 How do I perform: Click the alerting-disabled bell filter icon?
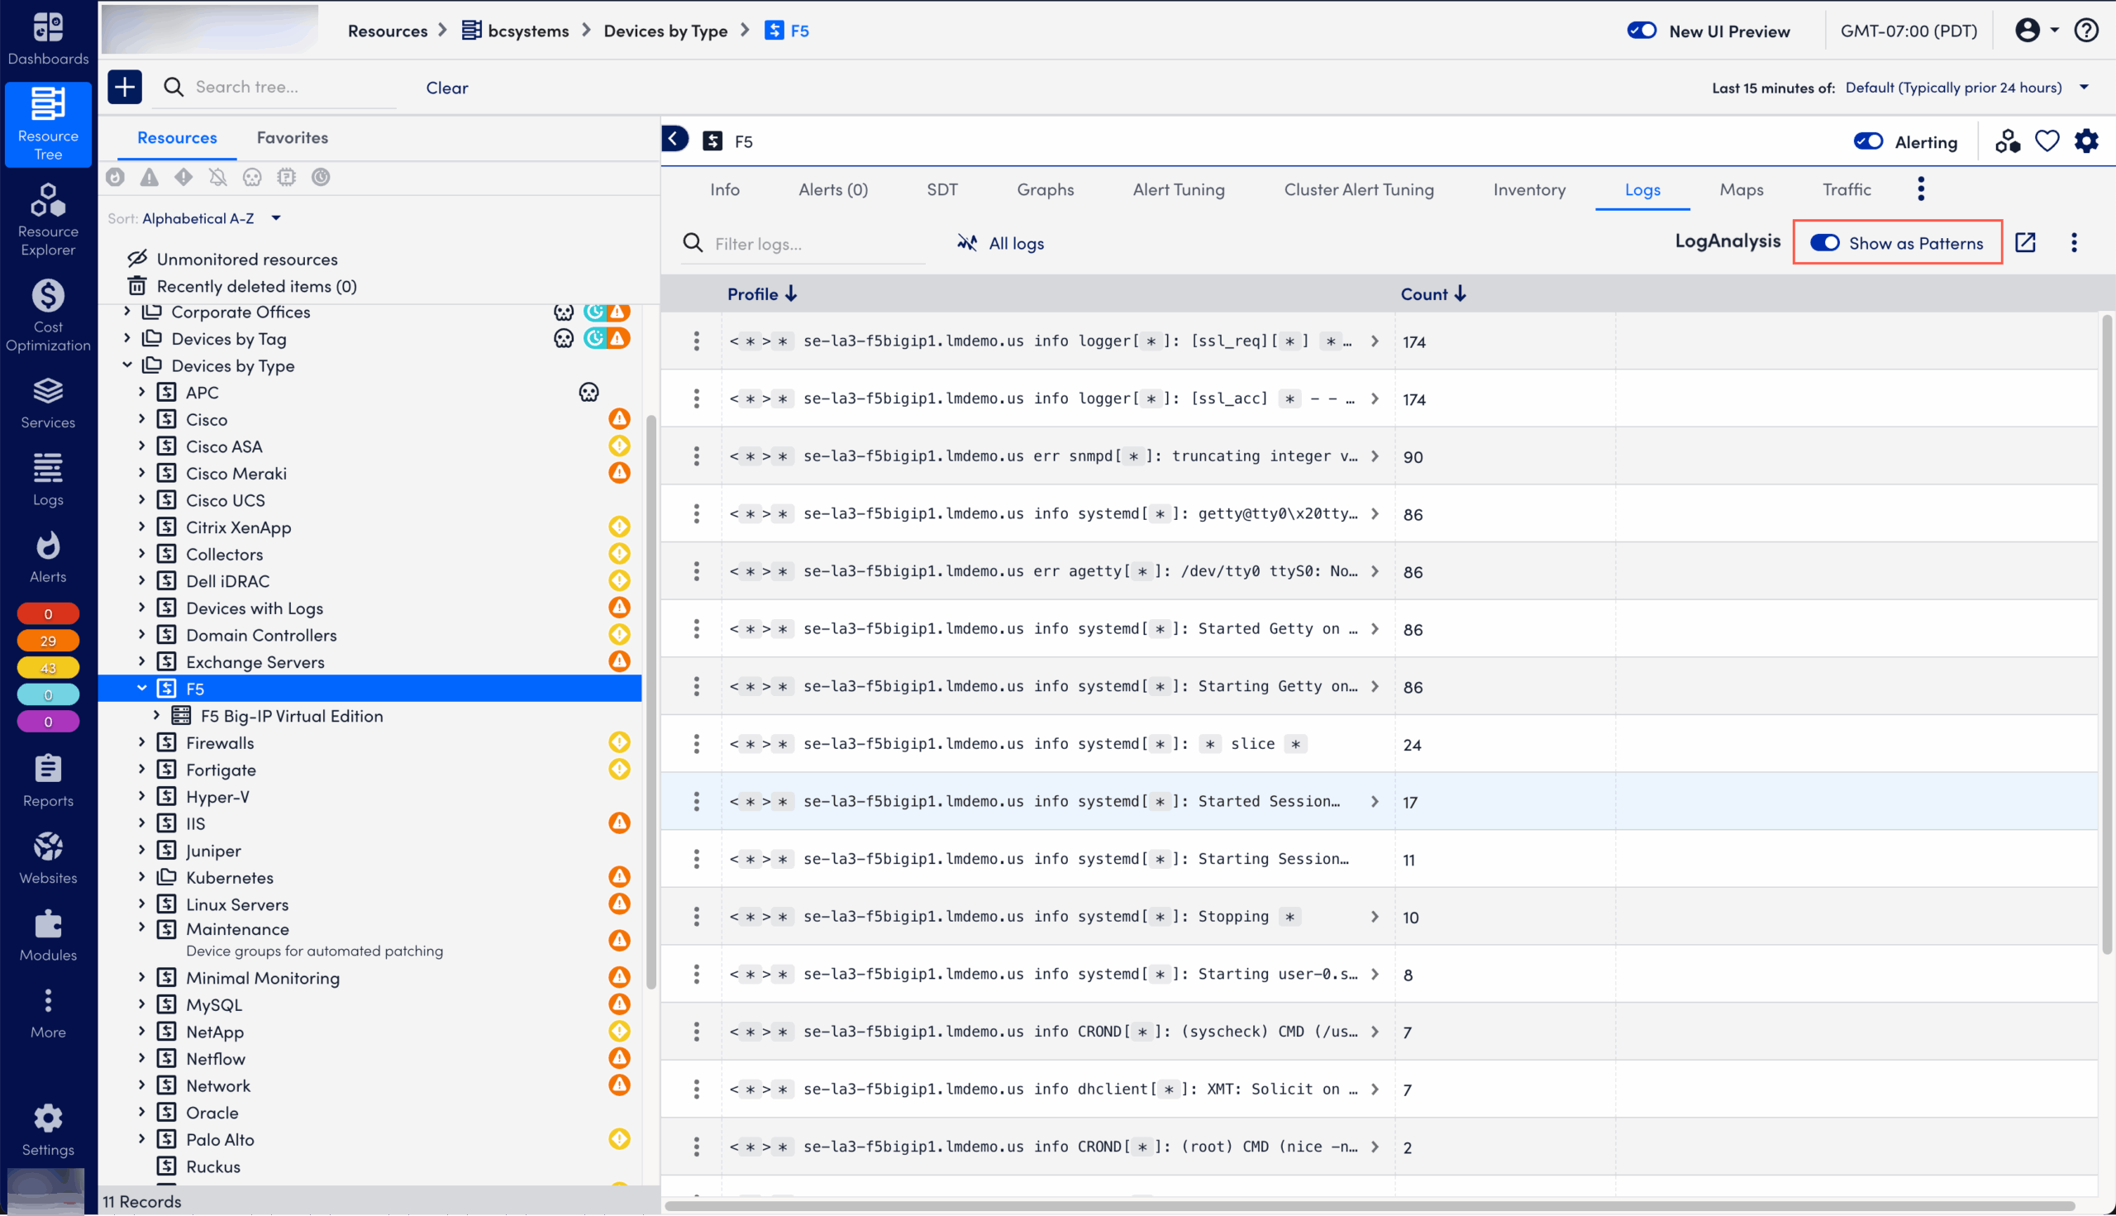click(x=217, y=177)
